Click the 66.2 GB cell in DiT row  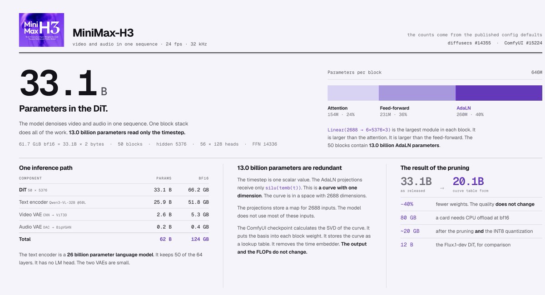point(199,190)
